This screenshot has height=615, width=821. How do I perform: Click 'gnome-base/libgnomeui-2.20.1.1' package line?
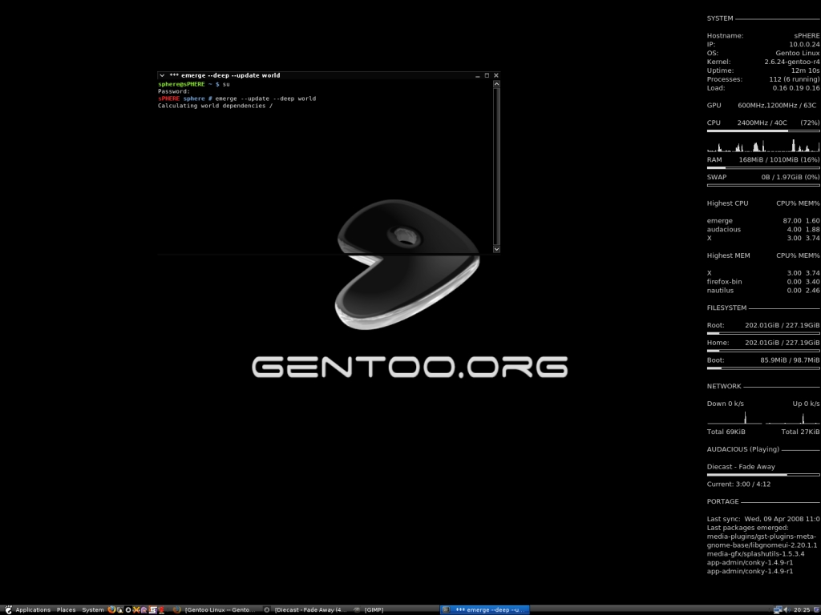point(762,545)
